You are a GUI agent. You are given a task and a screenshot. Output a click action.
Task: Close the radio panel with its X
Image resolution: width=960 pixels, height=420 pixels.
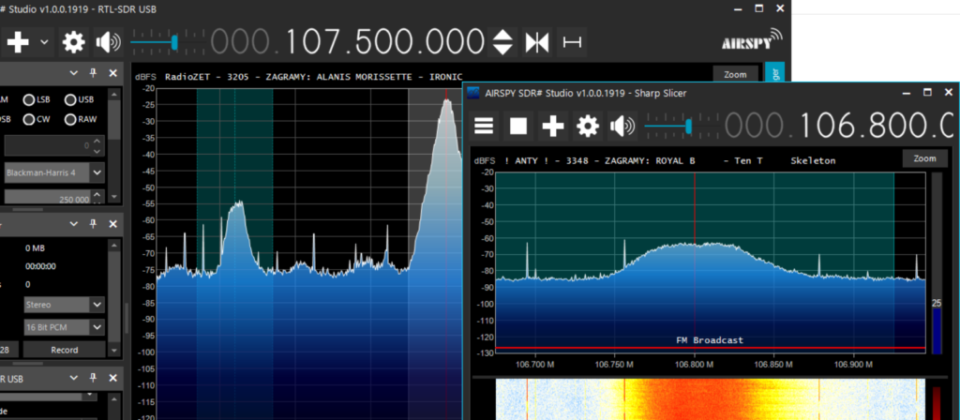point(113,73)
